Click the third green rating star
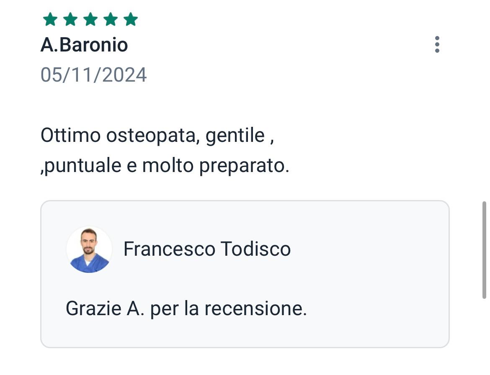 click(x=90, y=19)
